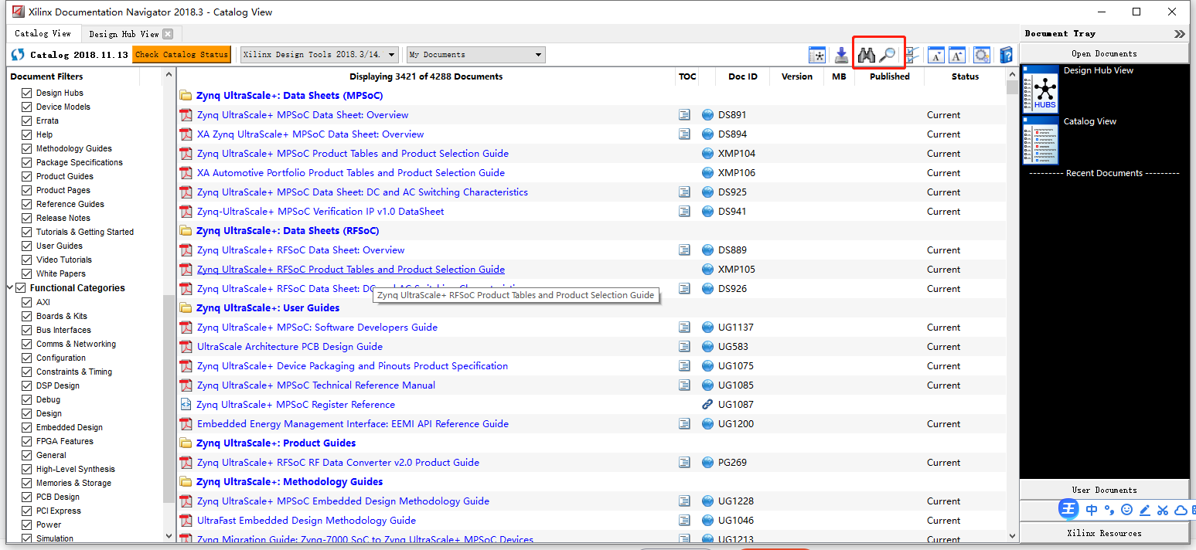Open preferences with the gear icon
This screenshot has height=550, width=1196.
click(981, 54)
